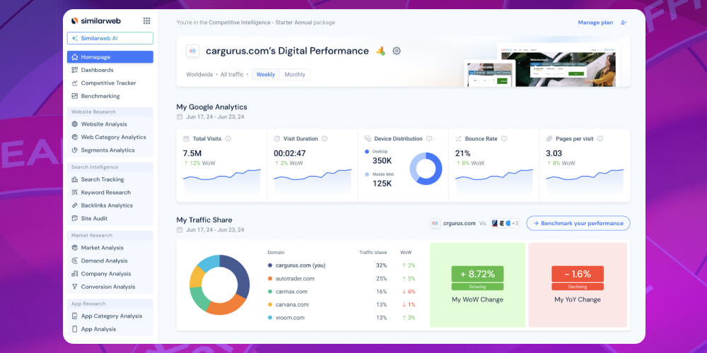The height and width of the screenshot is (353, 707).
Task: Click the +3 competitors icons group
Action: 505,223
